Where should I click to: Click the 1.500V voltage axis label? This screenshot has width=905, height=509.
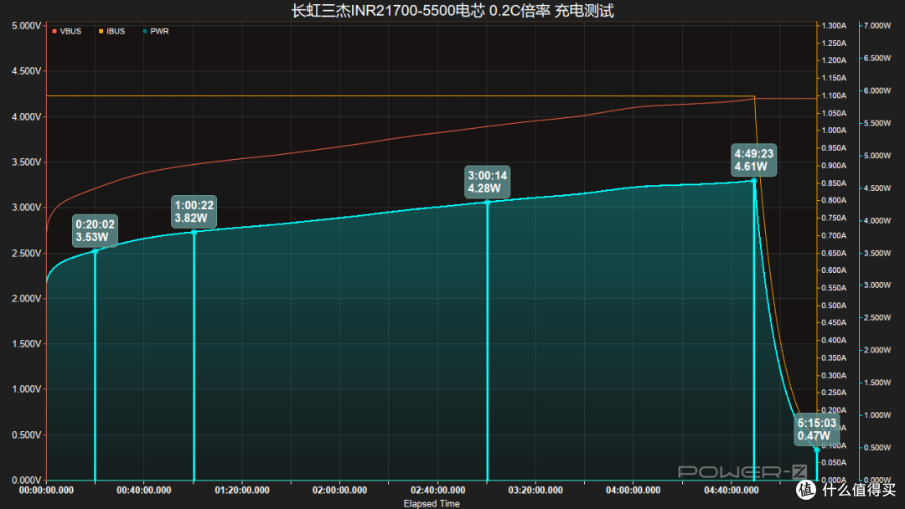(27, 343)
